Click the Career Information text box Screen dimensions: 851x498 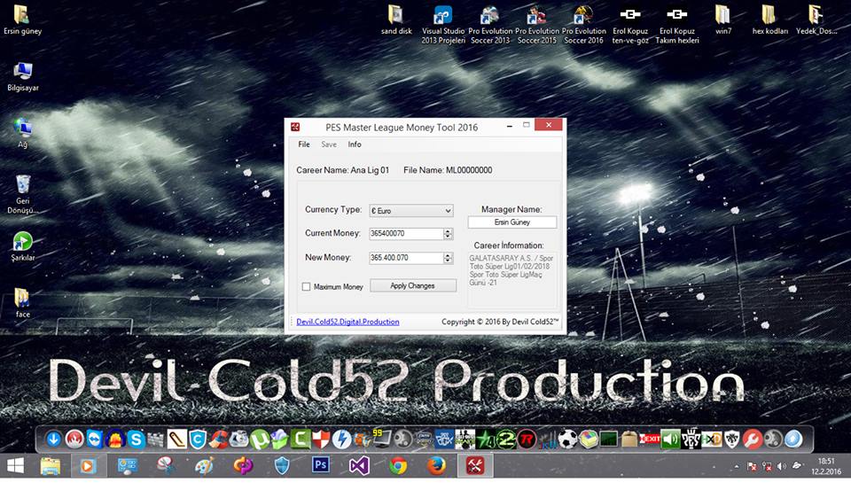512,279
